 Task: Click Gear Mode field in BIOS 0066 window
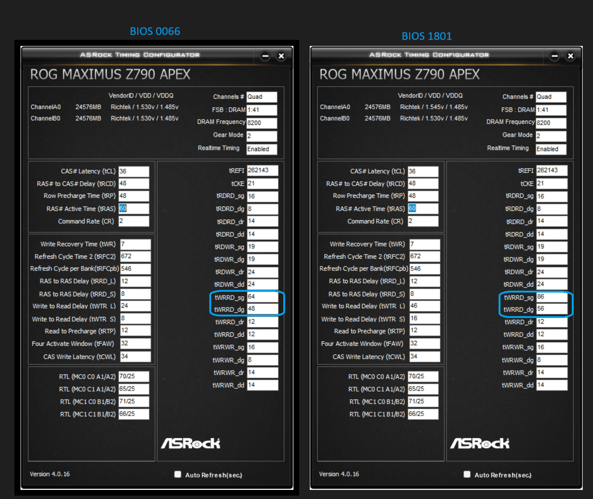point(262,136)
